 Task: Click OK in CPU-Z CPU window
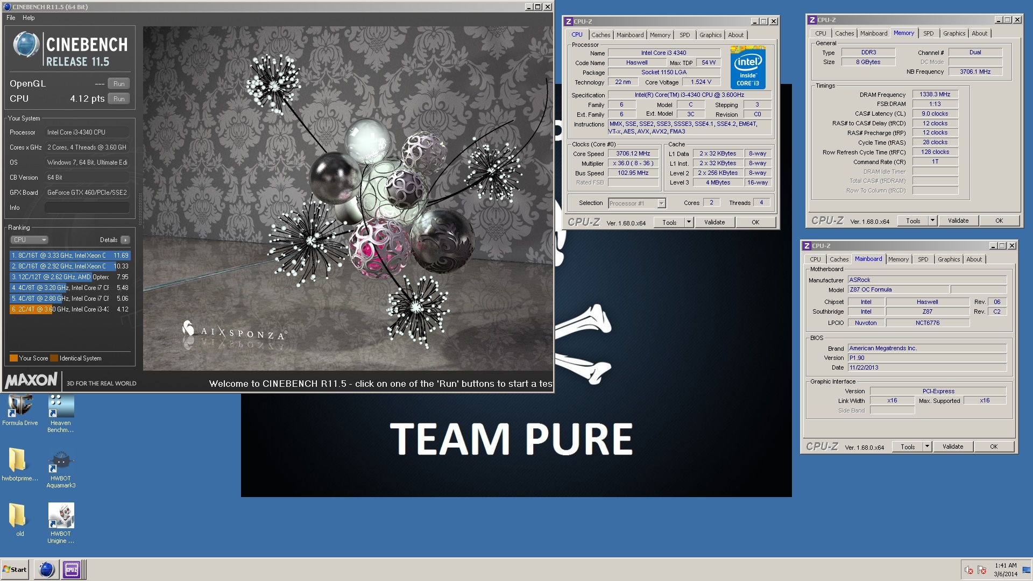(x=755, y=222)
